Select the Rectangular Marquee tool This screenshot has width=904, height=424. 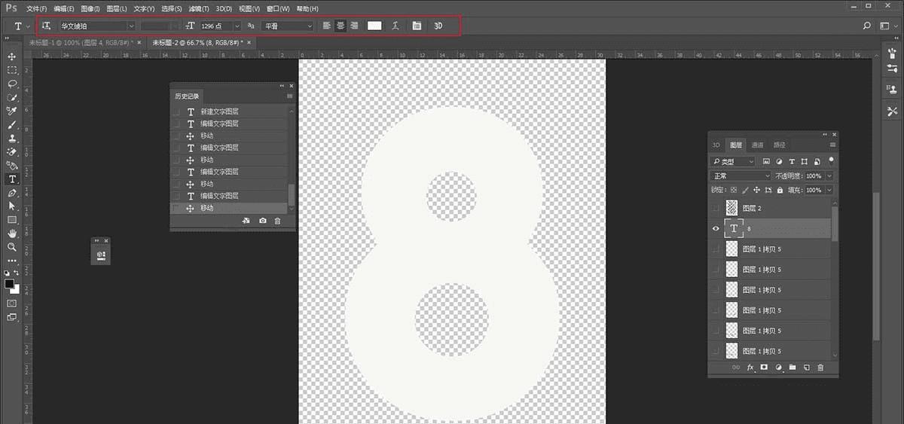click(12, 70)
